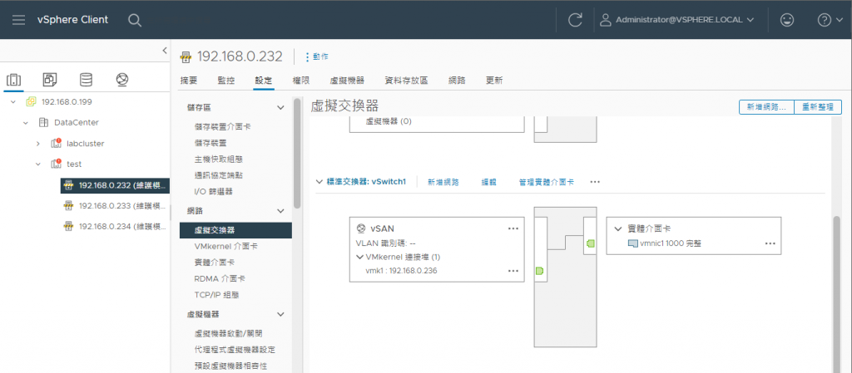This screenshot has width=852, height=373.
Task: Open RDMA 介面卡 settings
Action: coord(219,278)
